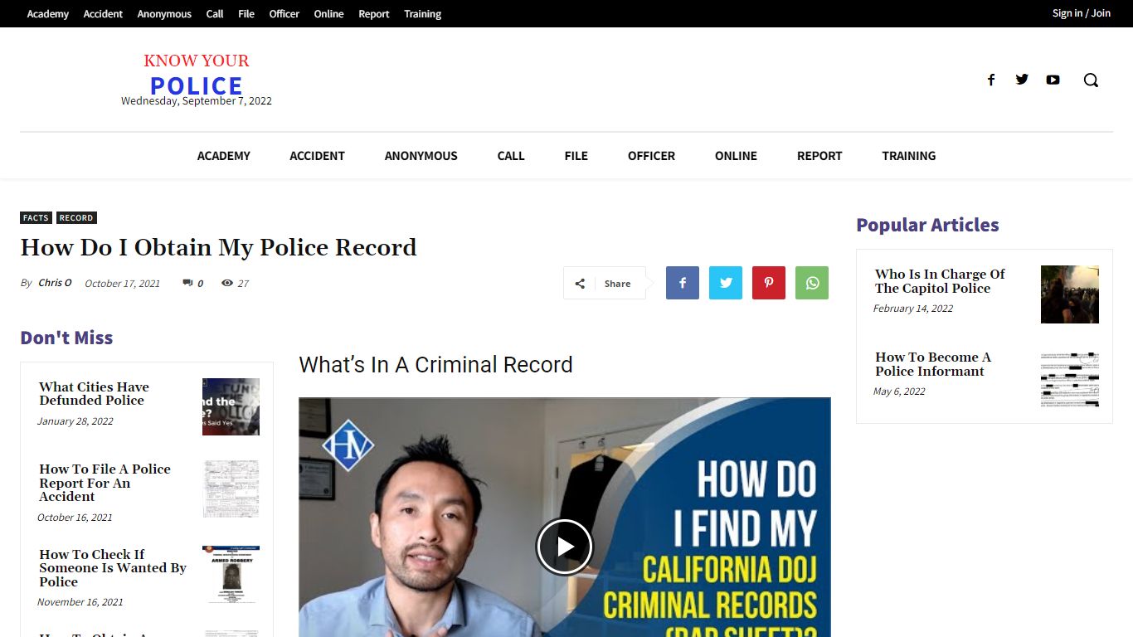
Task: Click the FACTS category tag
Action: coord(36,218)
